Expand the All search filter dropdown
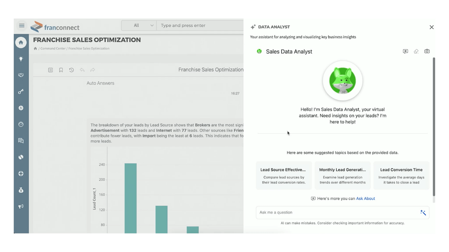The image size is (449, 252). click(x=139, y=25)
